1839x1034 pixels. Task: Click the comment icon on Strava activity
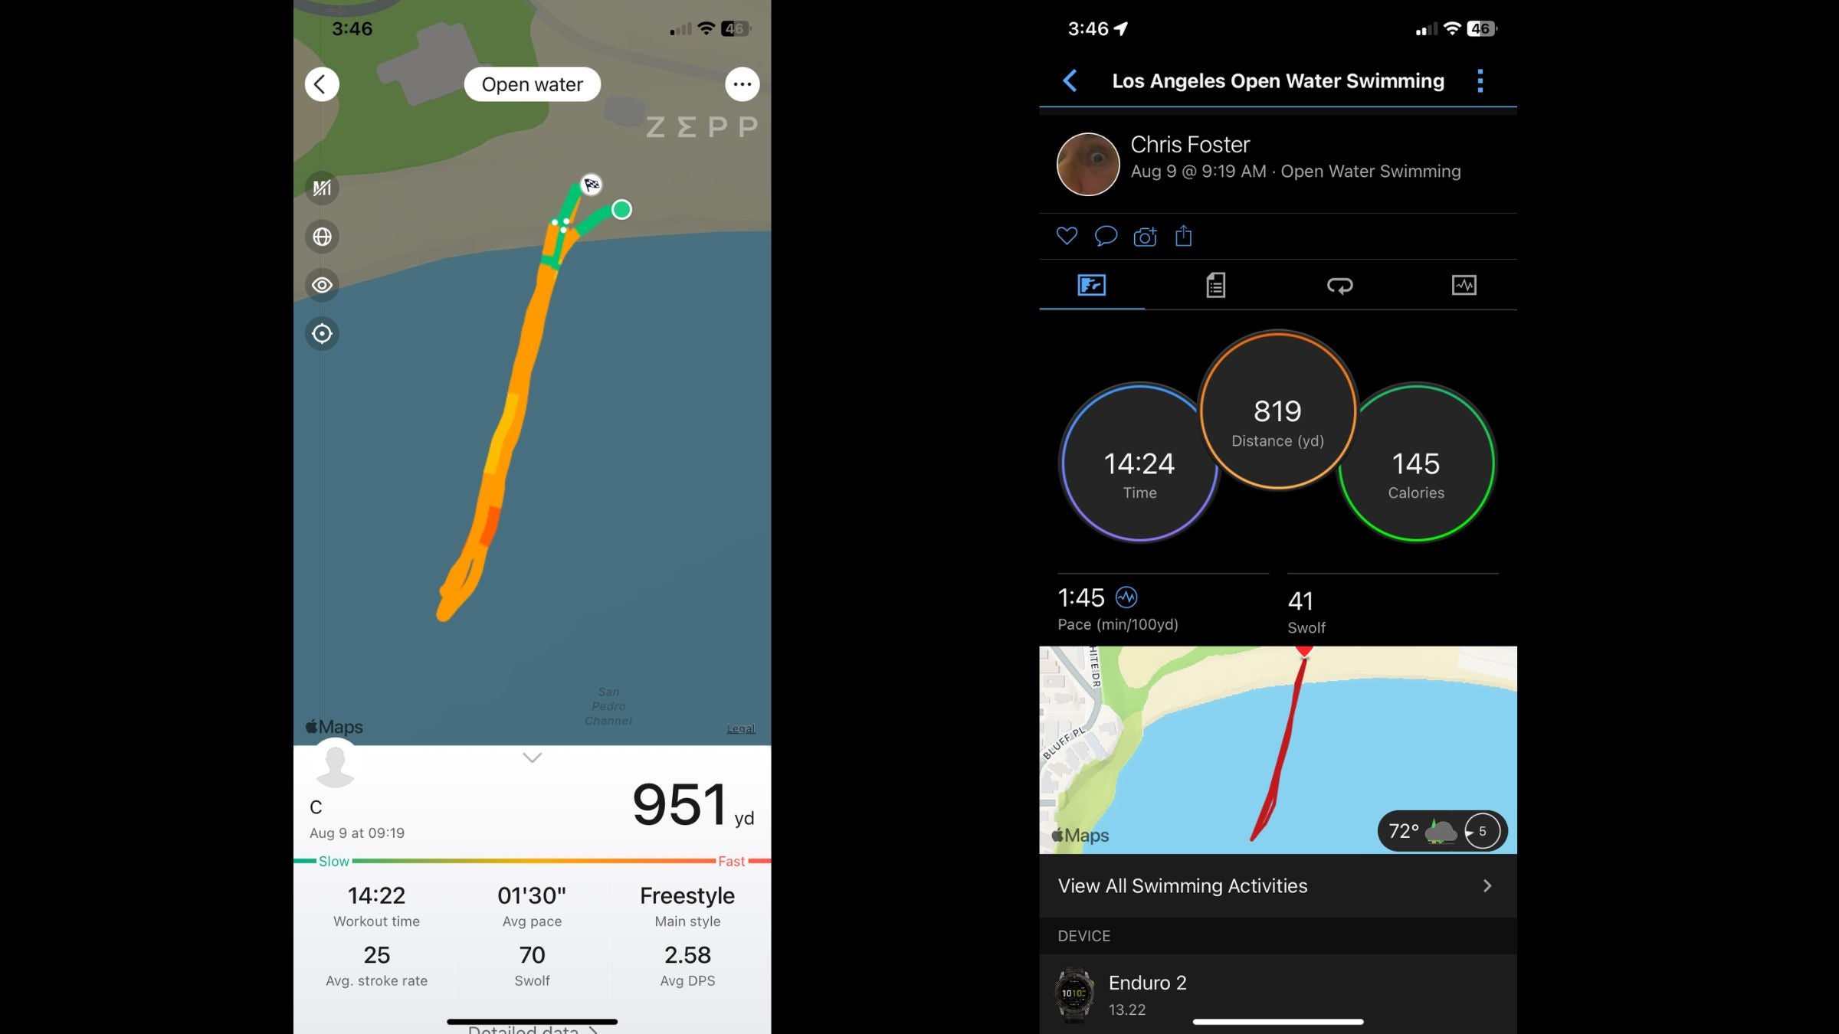(x=1106, y=236)
